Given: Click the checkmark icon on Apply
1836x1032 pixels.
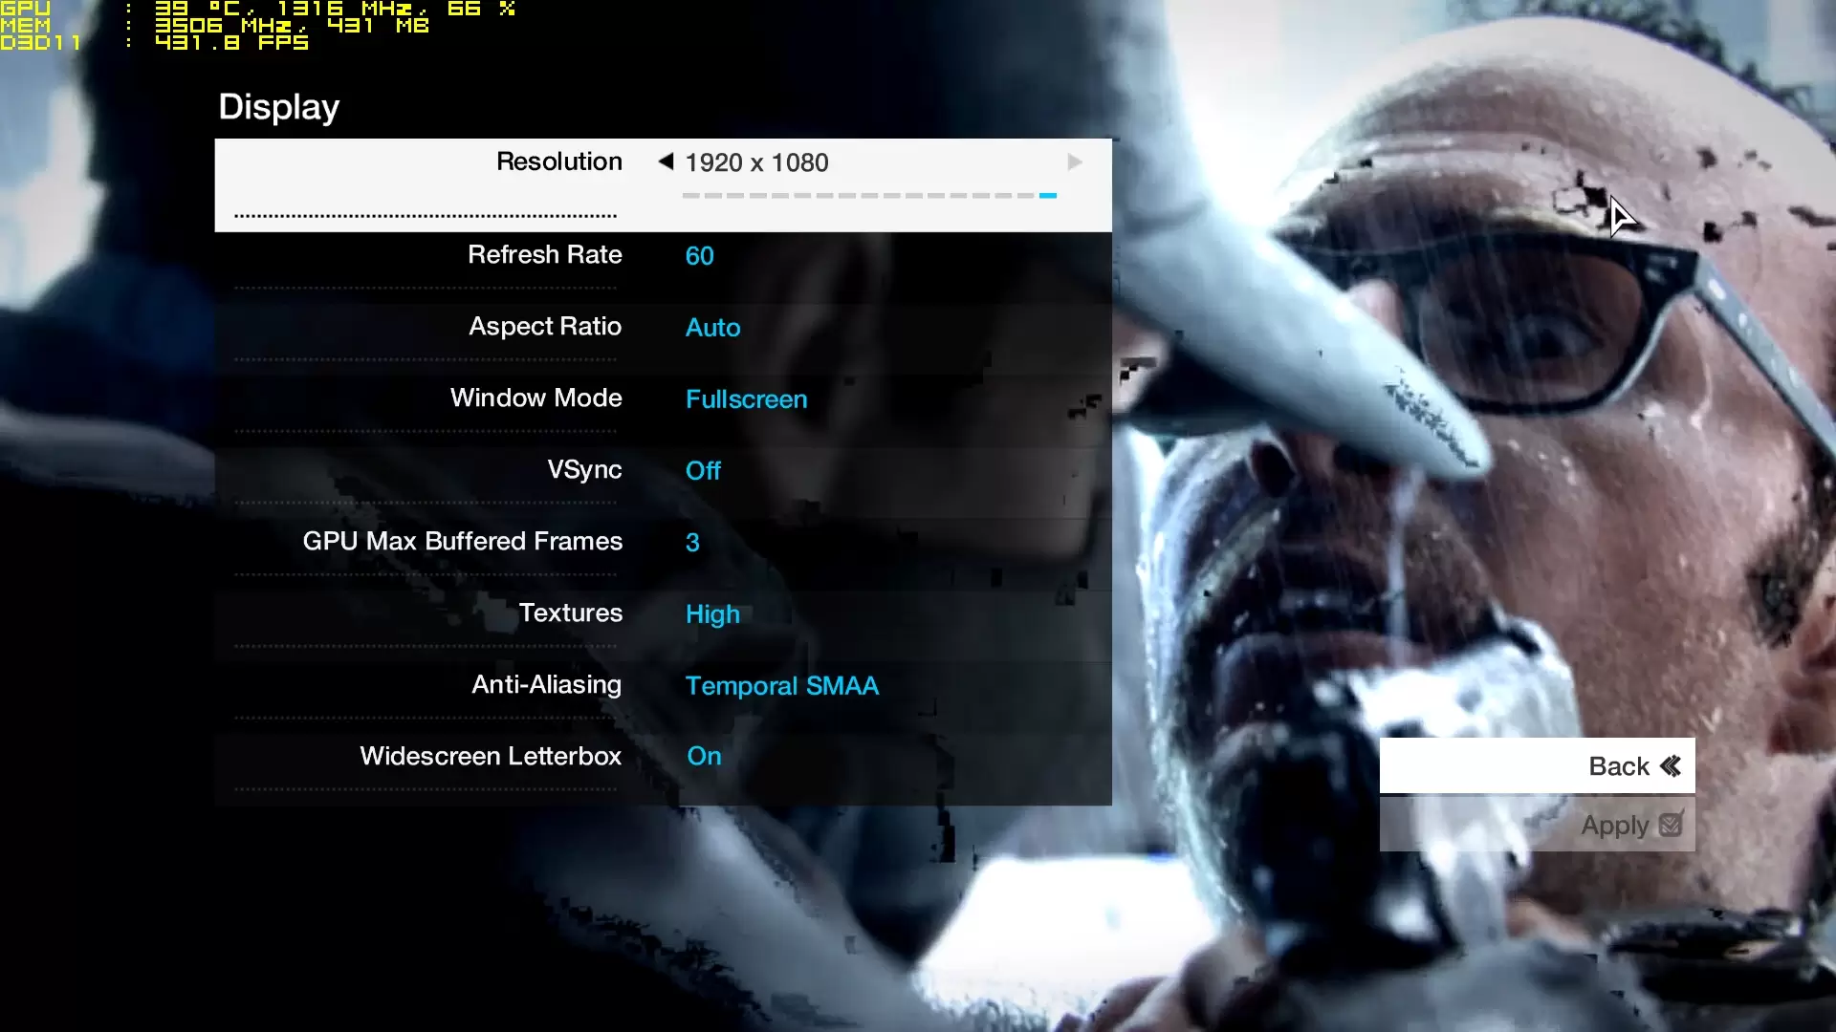Looking at the screenshot, I should (1671, 824).
